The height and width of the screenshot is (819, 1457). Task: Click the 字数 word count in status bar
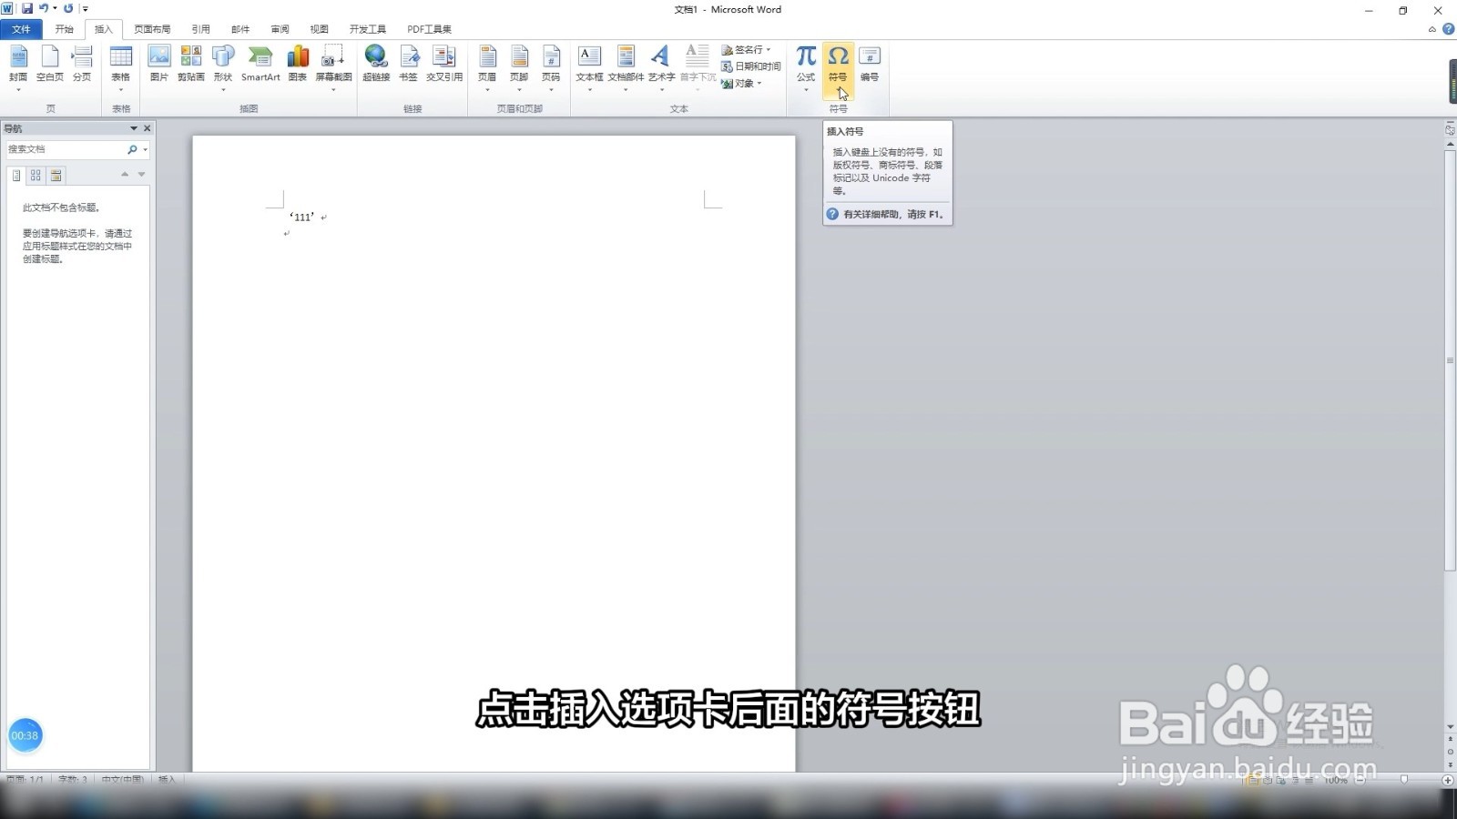[x=73, y=780]
